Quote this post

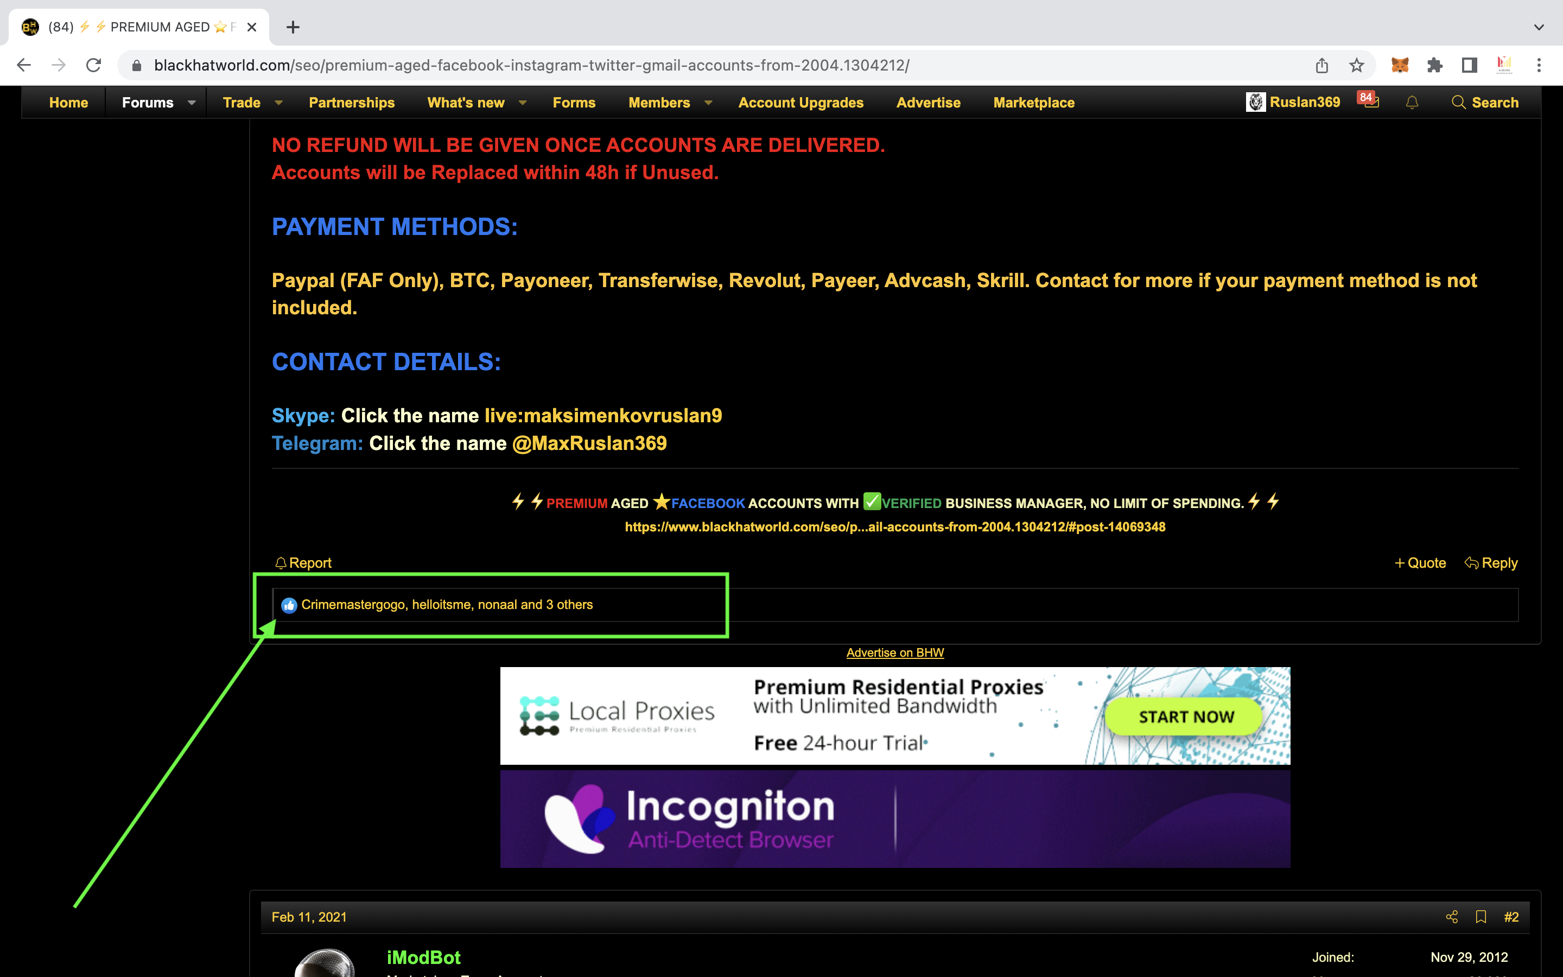coord(1420,563)
